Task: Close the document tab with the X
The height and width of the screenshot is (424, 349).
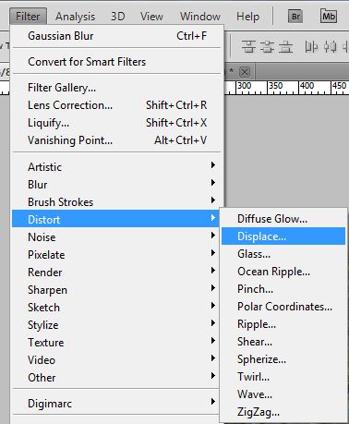Action: tap(245, 72)
